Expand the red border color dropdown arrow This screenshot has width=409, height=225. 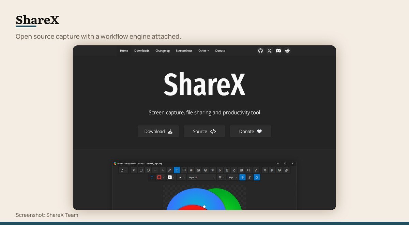(x=164, y=177)
